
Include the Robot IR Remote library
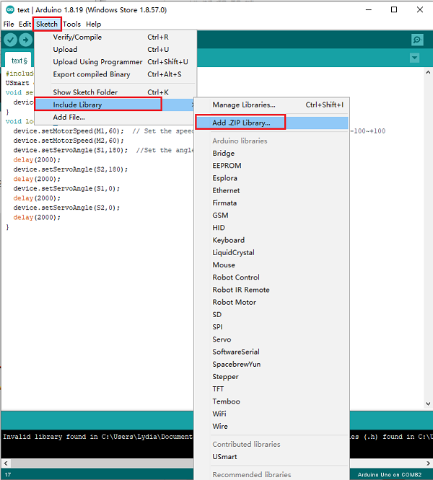click(272, 290)
